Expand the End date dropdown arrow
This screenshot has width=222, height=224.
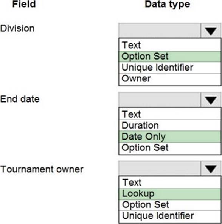(211, 100)
